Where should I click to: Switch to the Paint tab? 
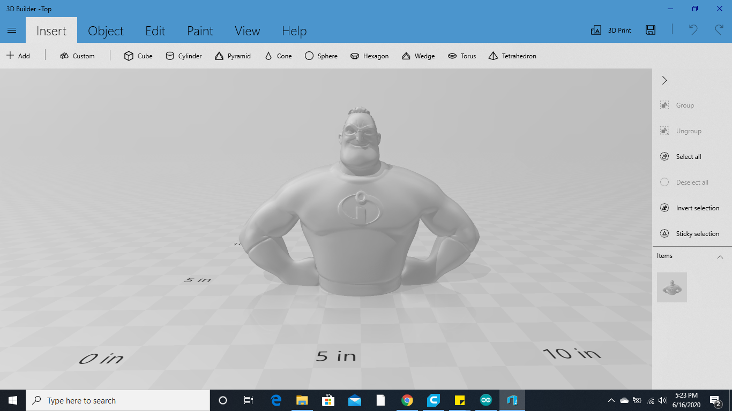click(200, 31)
